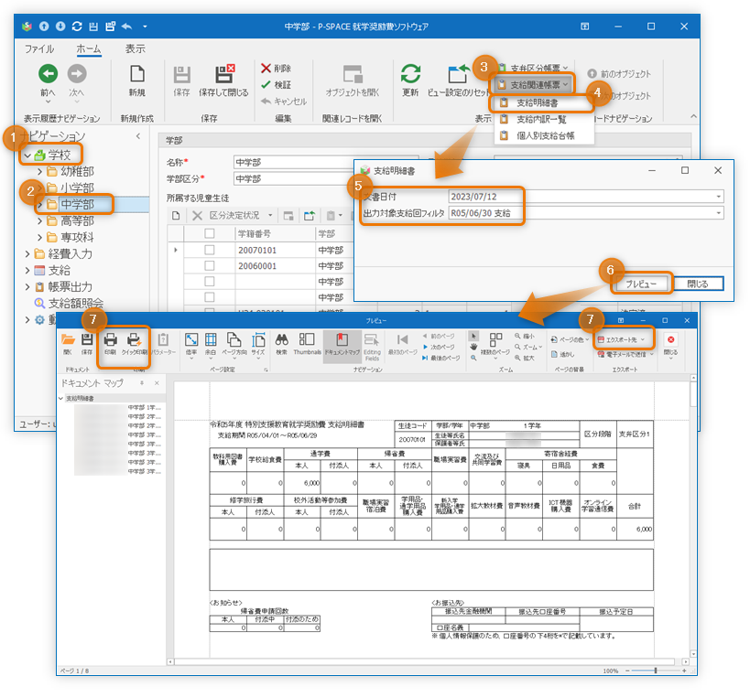Image resolution: width=750 pixels, height=697 pixels.
Task: Collapse the 支給明細書 document map node
Action: click(x=60, y=398)
